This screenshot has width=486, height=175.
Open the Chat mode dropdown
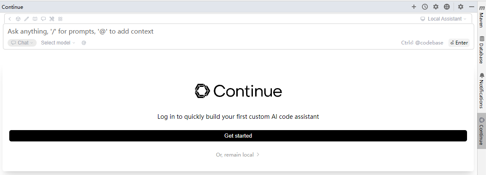click(x=22, y=43)
